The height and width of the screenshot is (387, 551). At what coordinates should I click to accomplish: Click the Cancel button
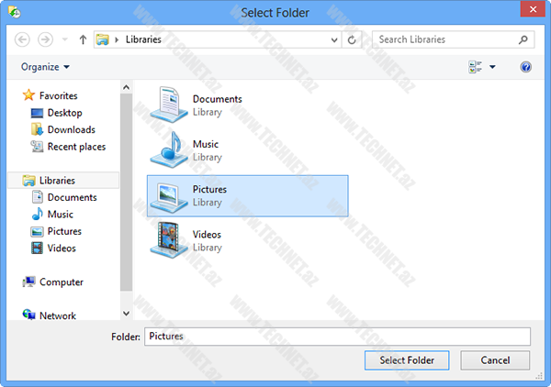click(x=495, y=360)
